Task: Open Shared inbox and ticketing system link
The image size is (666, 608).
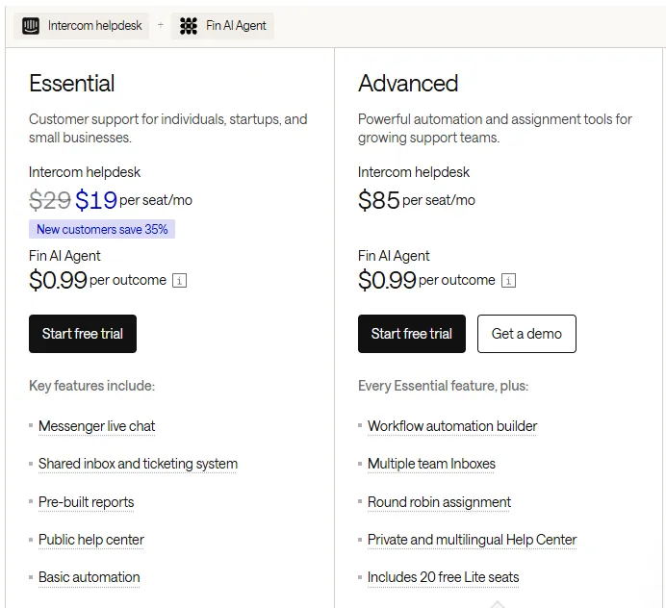Action: 138,464
